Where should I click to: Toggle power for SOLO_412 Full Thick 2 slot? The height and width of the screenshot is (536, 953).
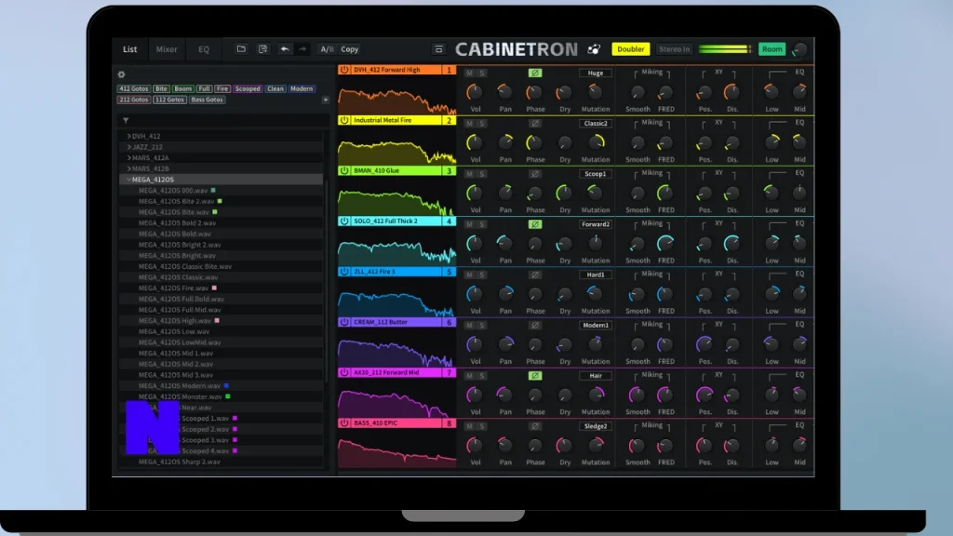click(x=344, y=221)
